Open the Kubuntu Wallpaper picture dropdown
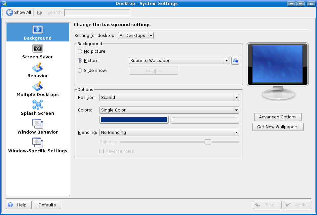Screen dimensions: 317x215 pyautogui.click(x=179, y=61)
